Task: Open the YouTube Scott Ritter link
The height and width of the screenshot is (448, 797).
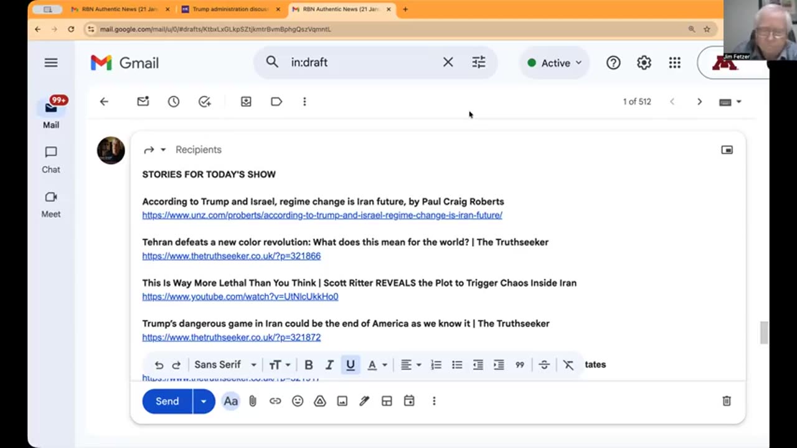Action: click(240, 297)
